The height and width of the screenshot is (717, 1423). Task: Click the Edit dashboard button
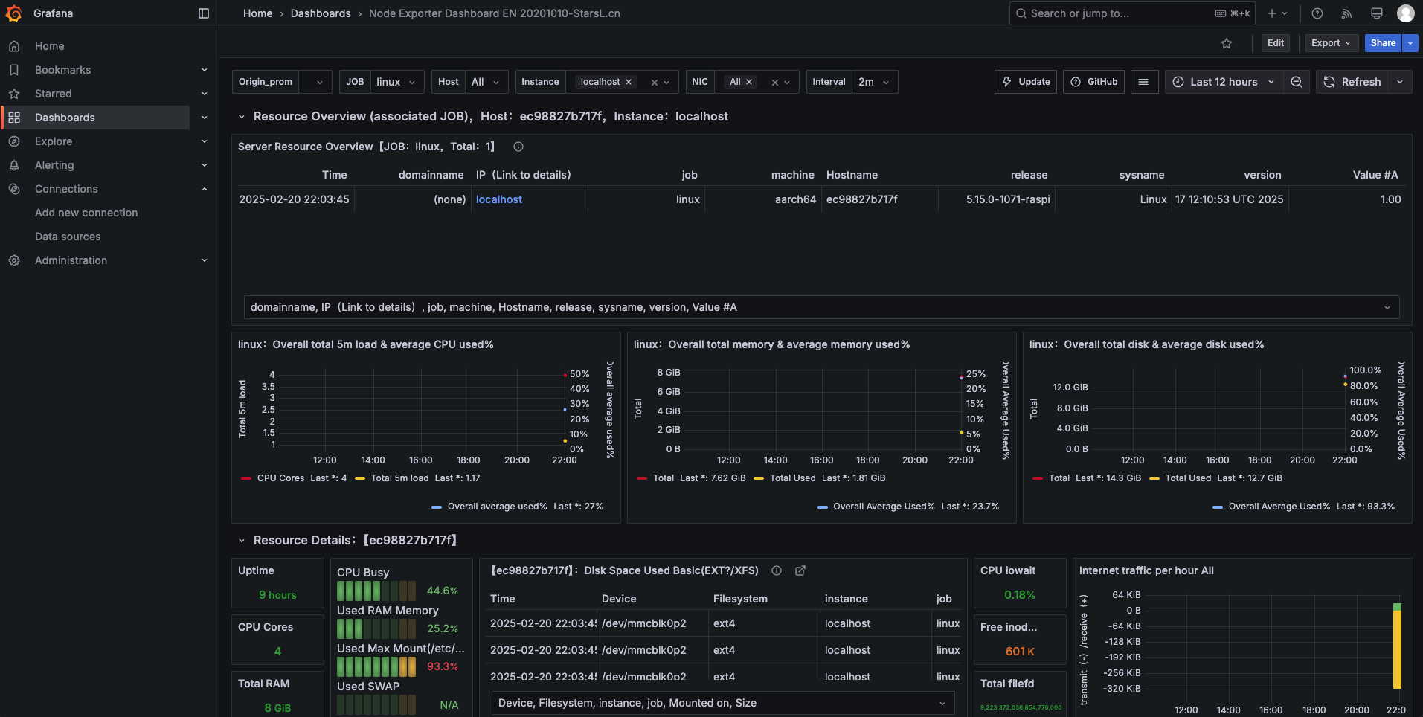(1276, 43)
